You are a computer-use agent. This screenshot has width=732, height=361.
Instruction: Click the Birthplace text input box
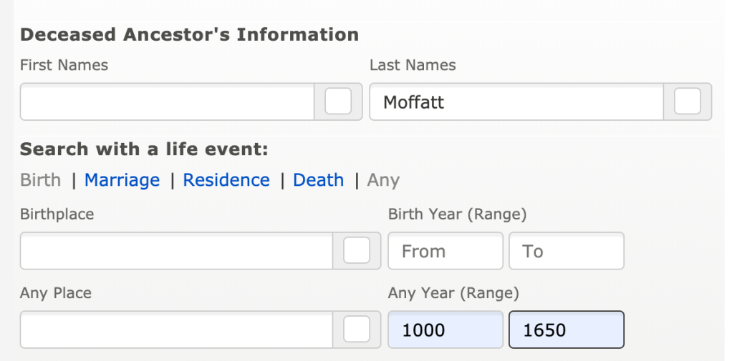[x=176, y=251]
